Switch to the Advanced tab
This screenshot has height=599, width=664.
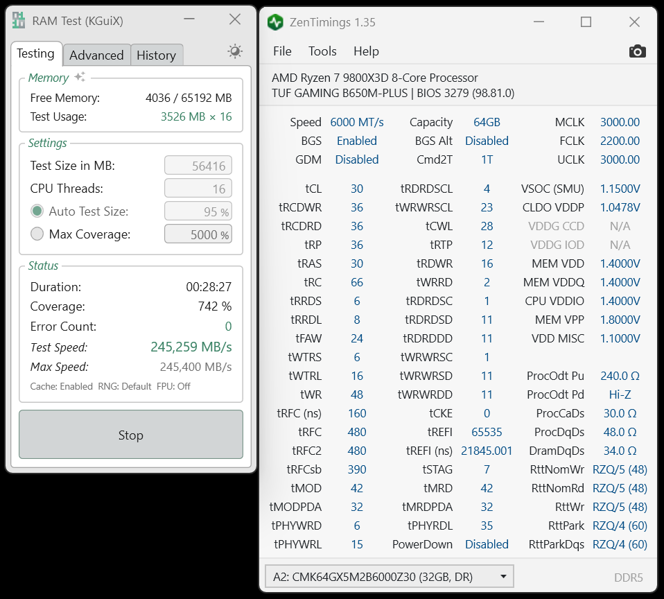[96, 55]
